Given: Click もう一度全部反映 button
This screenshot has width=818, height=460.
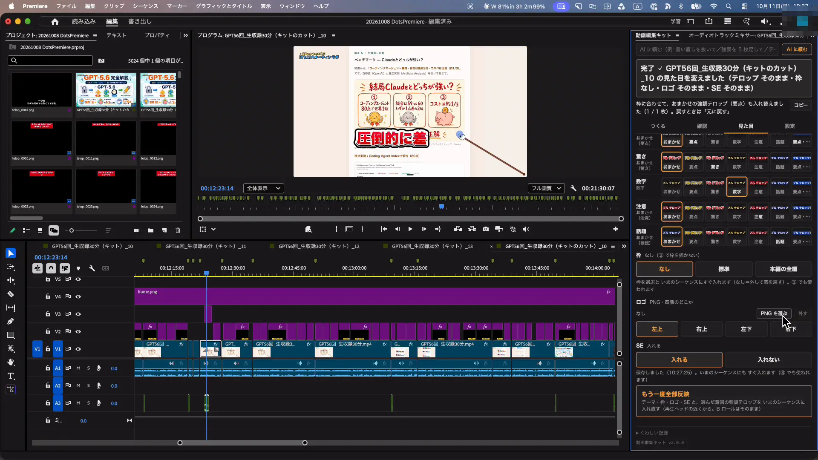Looking at the screenshot, I should [724, 401].
